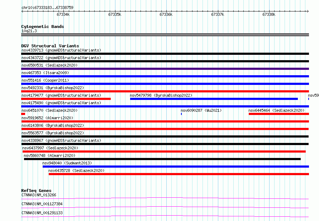Select the nsv6437997 (Sedlazeck2020) label
Image resolution: width=319 pixels, height=221 pixels.
pyautogui.click(x=50, y=148)
